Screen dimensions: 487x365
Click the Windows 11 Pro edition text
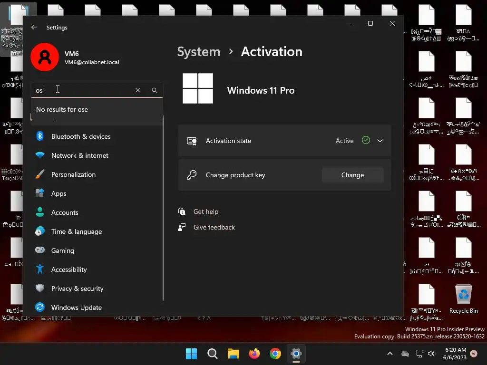point(261,90)
